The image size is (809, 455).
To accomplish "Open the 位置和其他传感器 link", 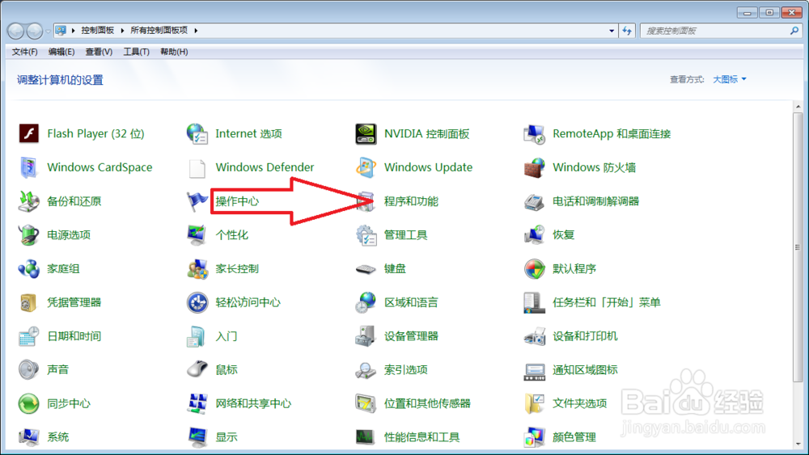I will [x=427, y=403].
